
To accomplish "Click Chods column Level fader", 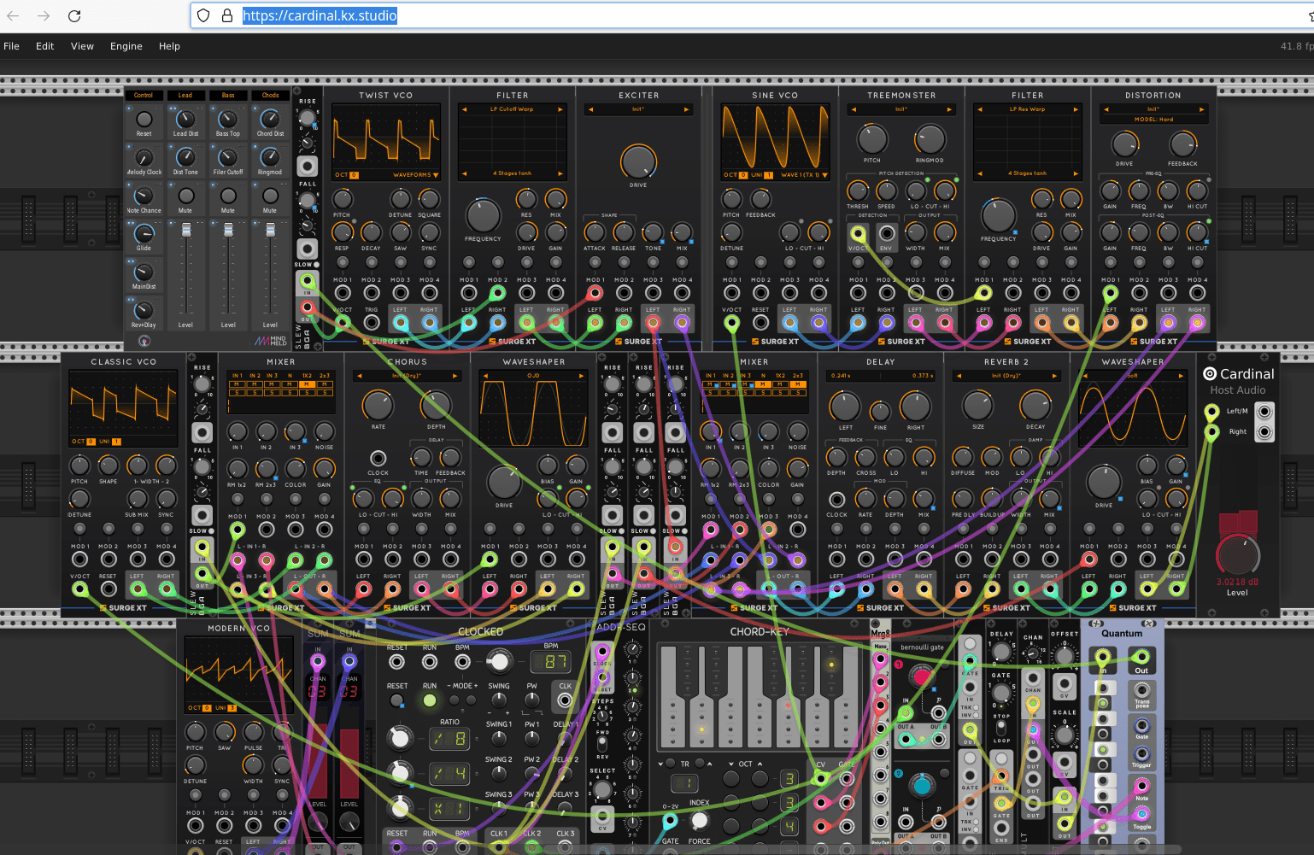I will 270,231.
